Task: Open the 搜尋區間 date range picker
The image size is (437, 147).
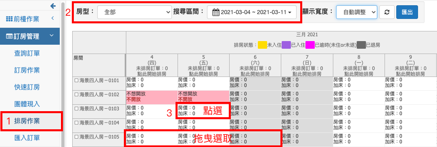Action: click(252, 12)
